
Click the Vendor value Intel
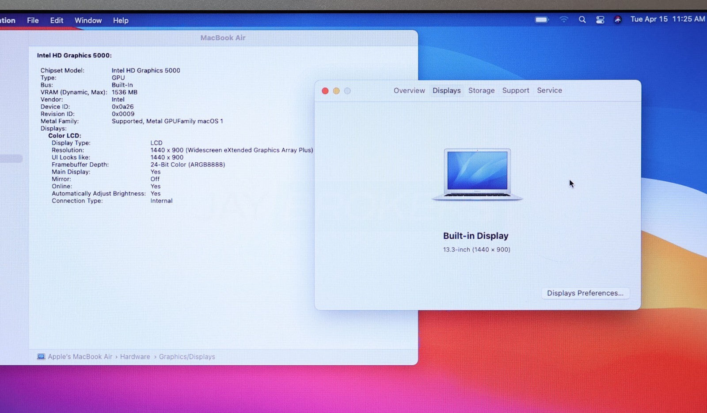coord(118,99)
